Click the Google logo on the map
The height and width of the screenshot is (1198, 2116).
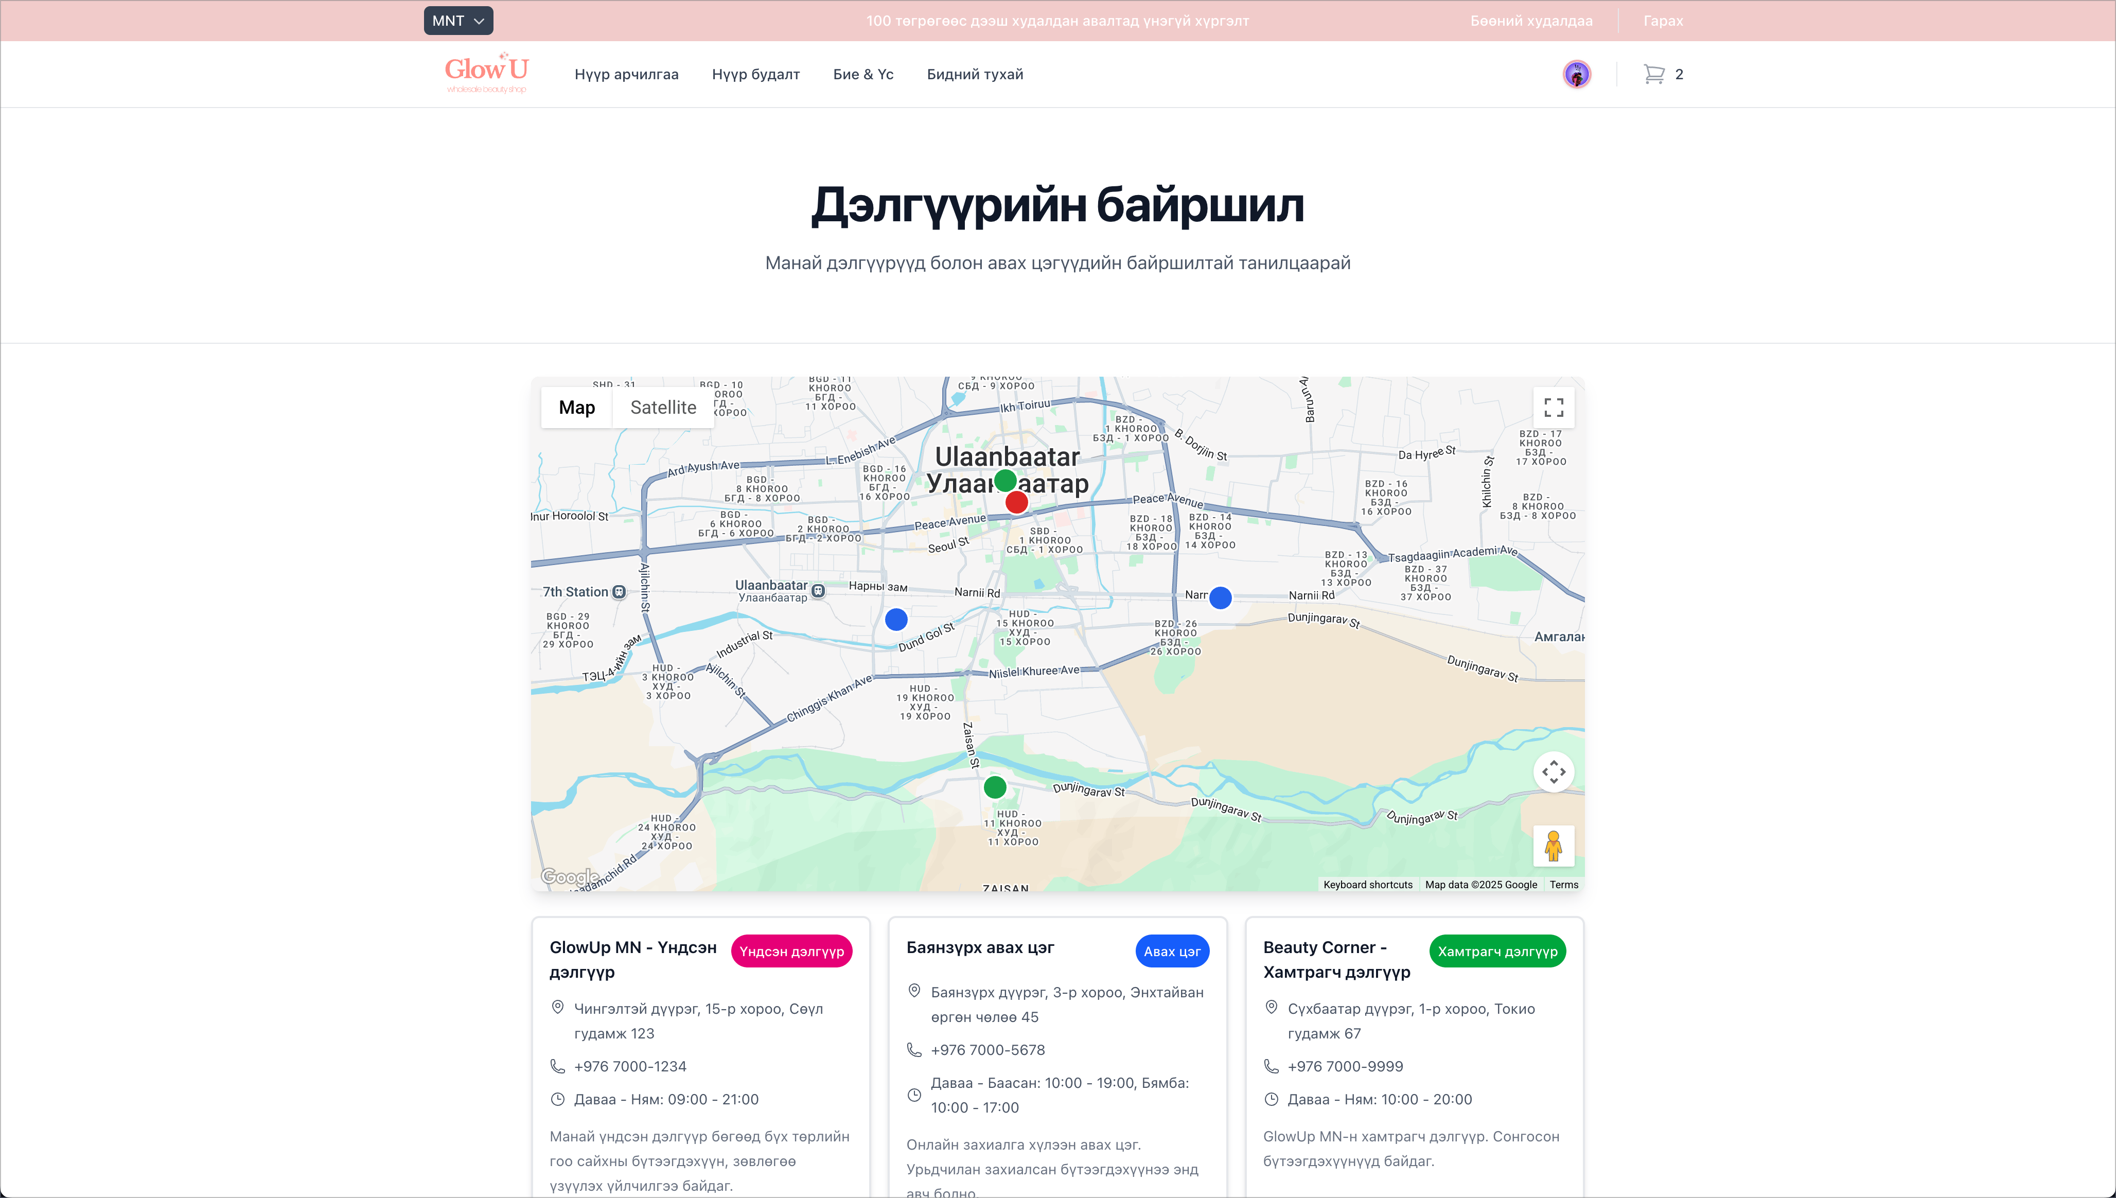[x=569, y=877]
